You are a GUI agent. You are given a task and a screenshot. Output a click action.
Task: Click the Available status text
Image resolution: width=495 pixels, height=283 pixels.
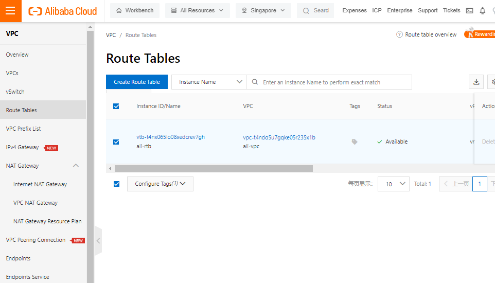(x=397, y=142)
